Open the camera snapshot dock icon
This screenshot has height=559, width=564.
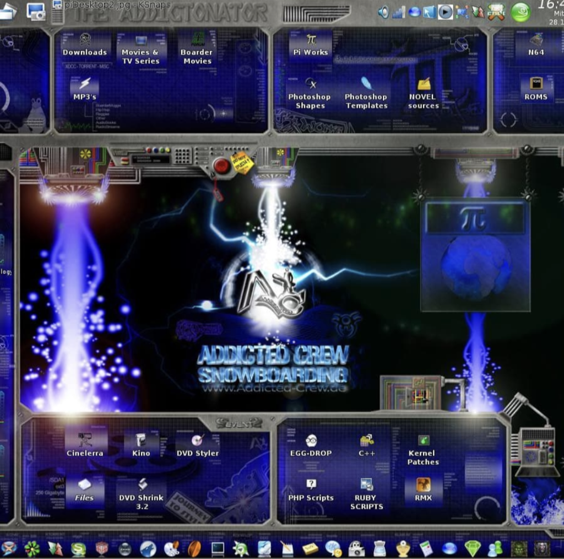tap(356, 549)
